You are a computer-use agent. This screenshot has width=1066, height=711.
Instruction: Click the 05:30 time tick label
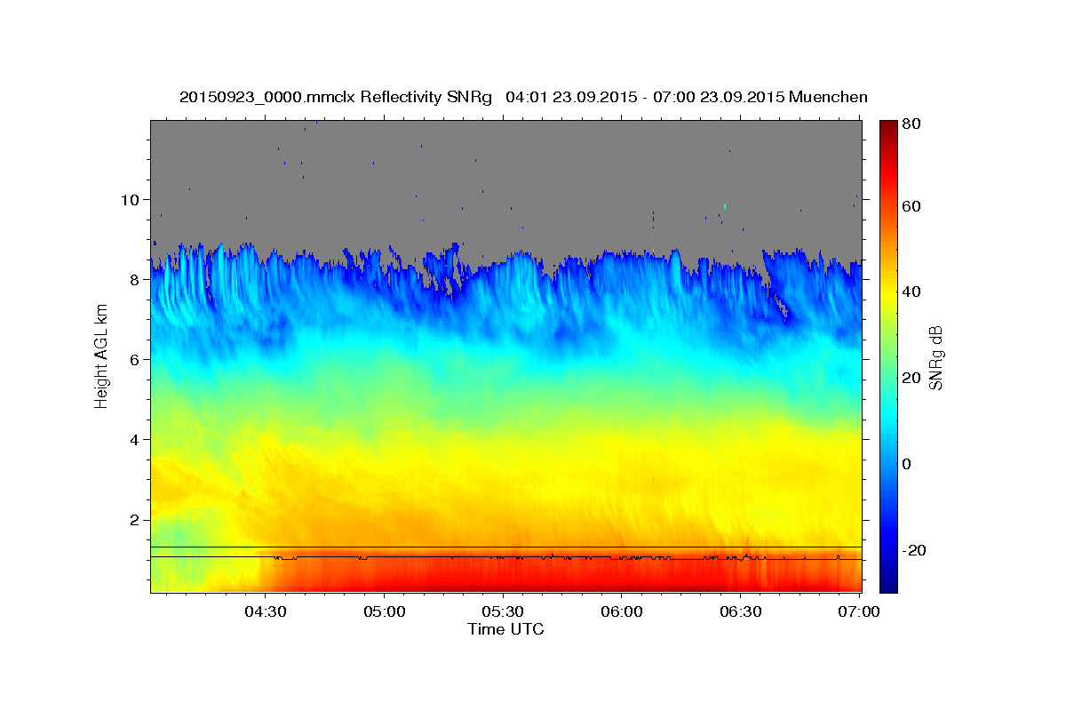tap(504, 611)
